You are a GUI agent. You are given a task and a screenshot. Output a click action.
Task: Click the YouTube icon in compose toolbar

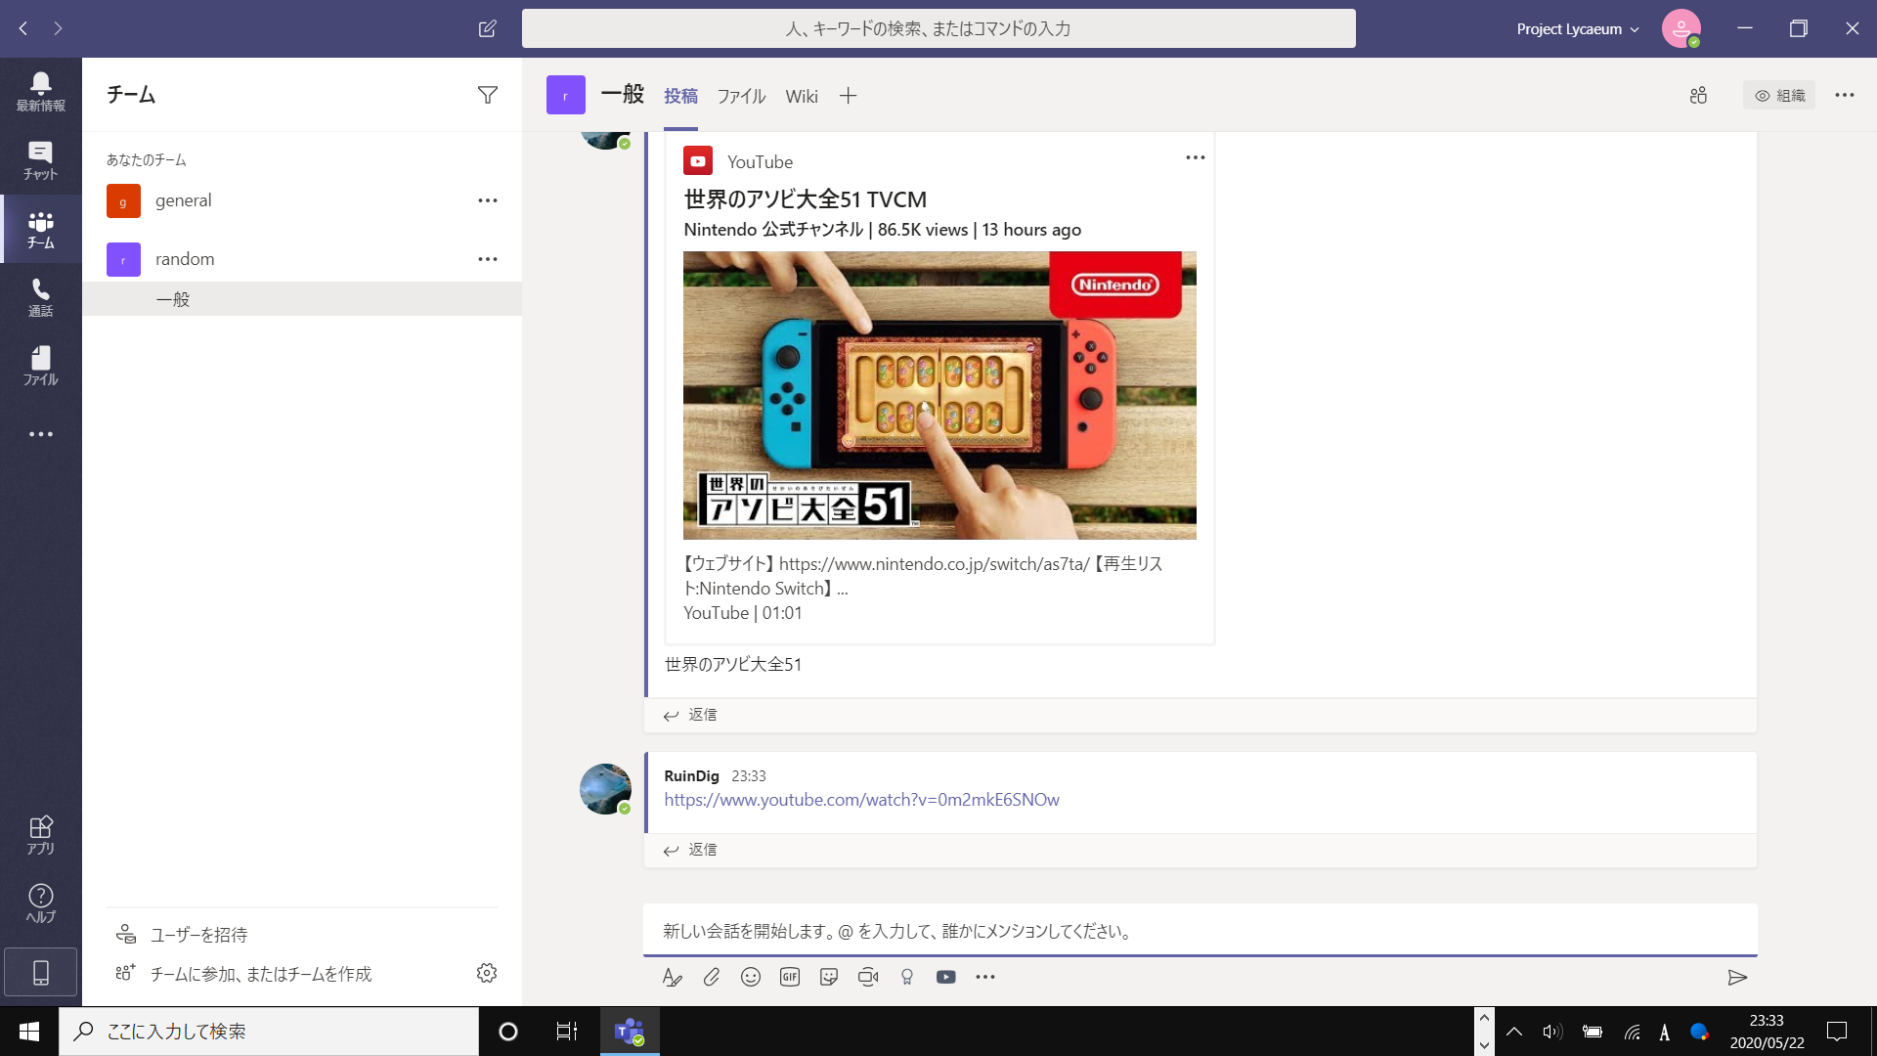coord(945,977)
